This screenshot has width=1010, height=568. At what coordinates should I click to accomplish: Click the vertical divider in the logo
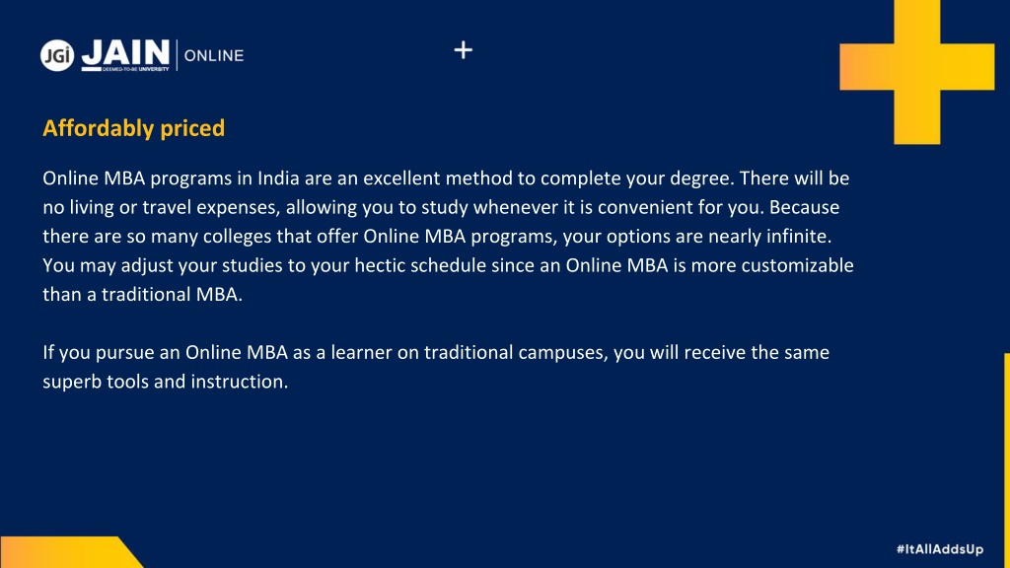(178, 55)
